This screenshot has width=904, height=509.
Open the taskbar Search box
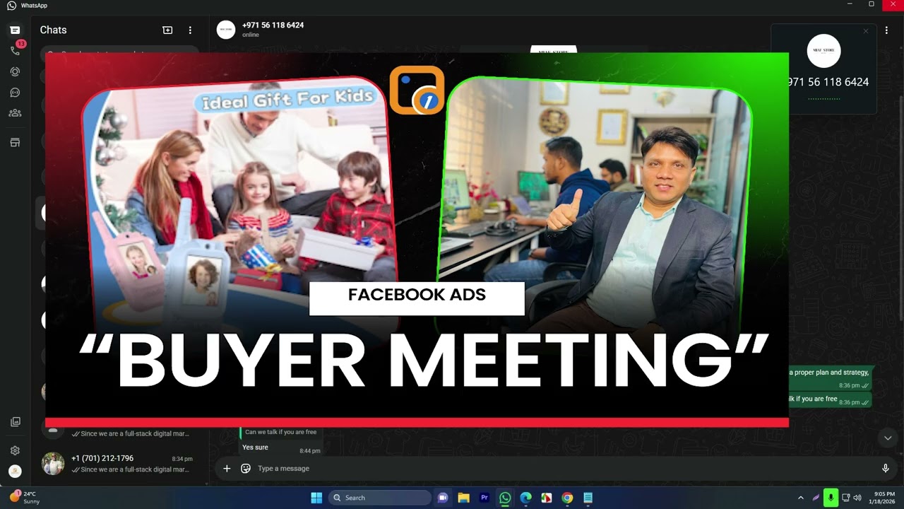380,498
